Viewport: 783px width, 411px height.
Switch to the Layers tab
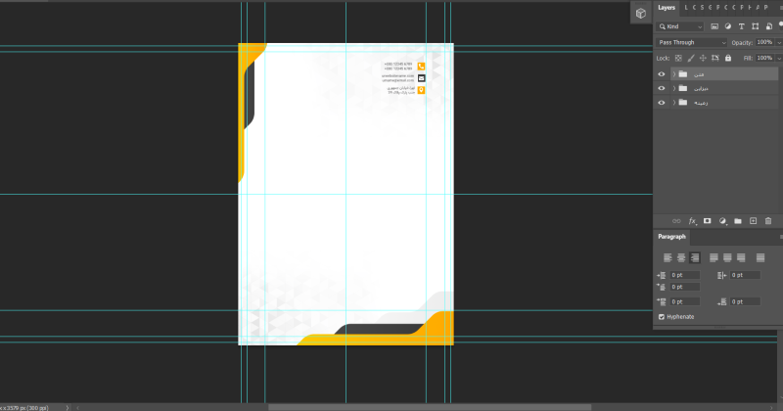click(x=667, y=8)
